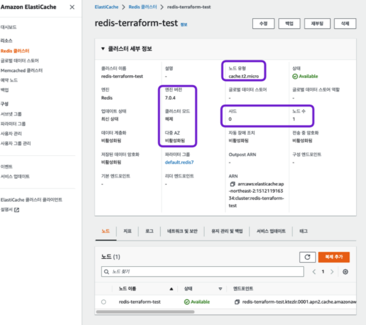This screenshot has height=325, width=366.
Task: Open Memcached 클러스터 page
Action: click(22, 70)
